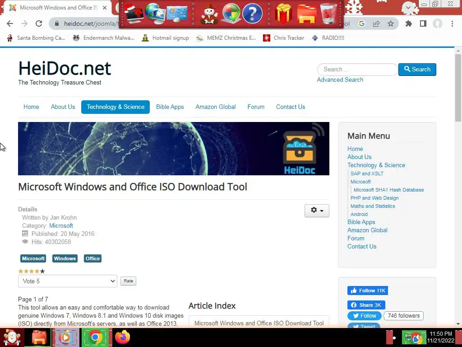
Task: Launch Firefox from the taskbar
Action: tap(123, 338)
